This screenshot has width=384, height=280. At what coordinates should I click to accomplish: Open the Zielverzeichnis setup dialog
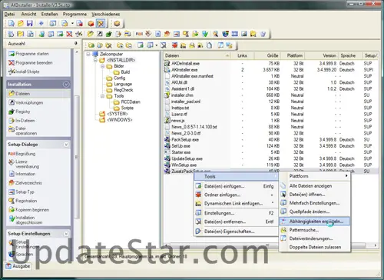click(x=25, y=183)
